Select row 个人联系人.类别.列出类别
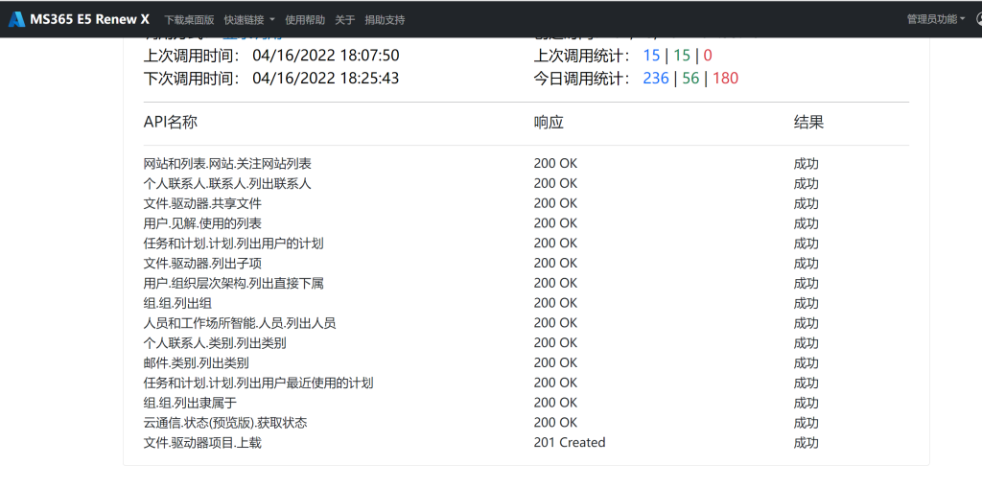Screen dimensions: 982x488 coord(526,343)
